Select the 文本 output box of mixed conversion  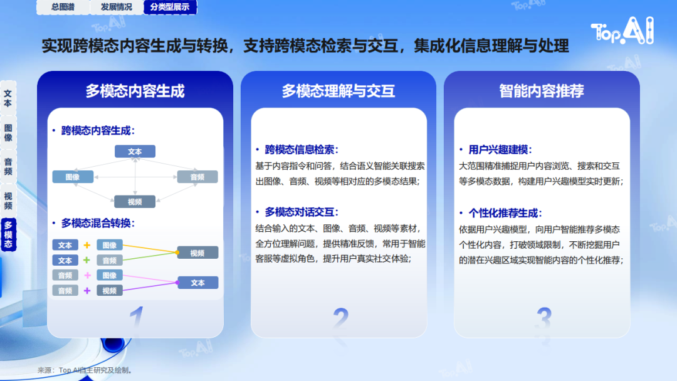[x=197, y=283]
